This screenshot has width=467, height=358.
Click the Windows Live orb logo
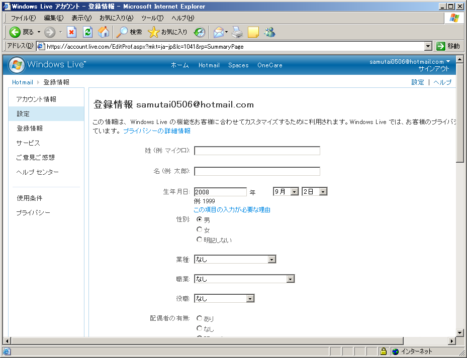point(17,65)
